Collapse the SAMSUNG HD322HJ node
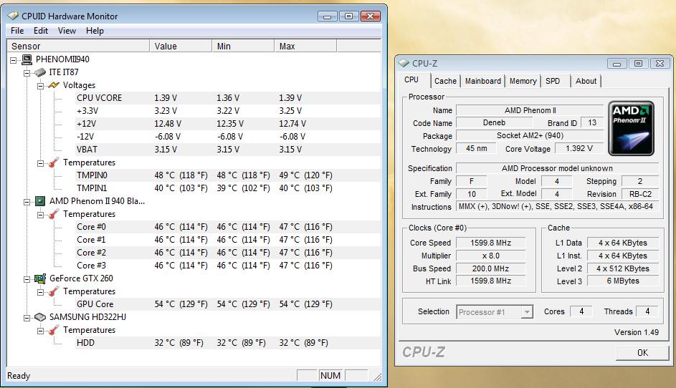Image resolution: width=676 pixels, height=388 pixels. (27, 319)
